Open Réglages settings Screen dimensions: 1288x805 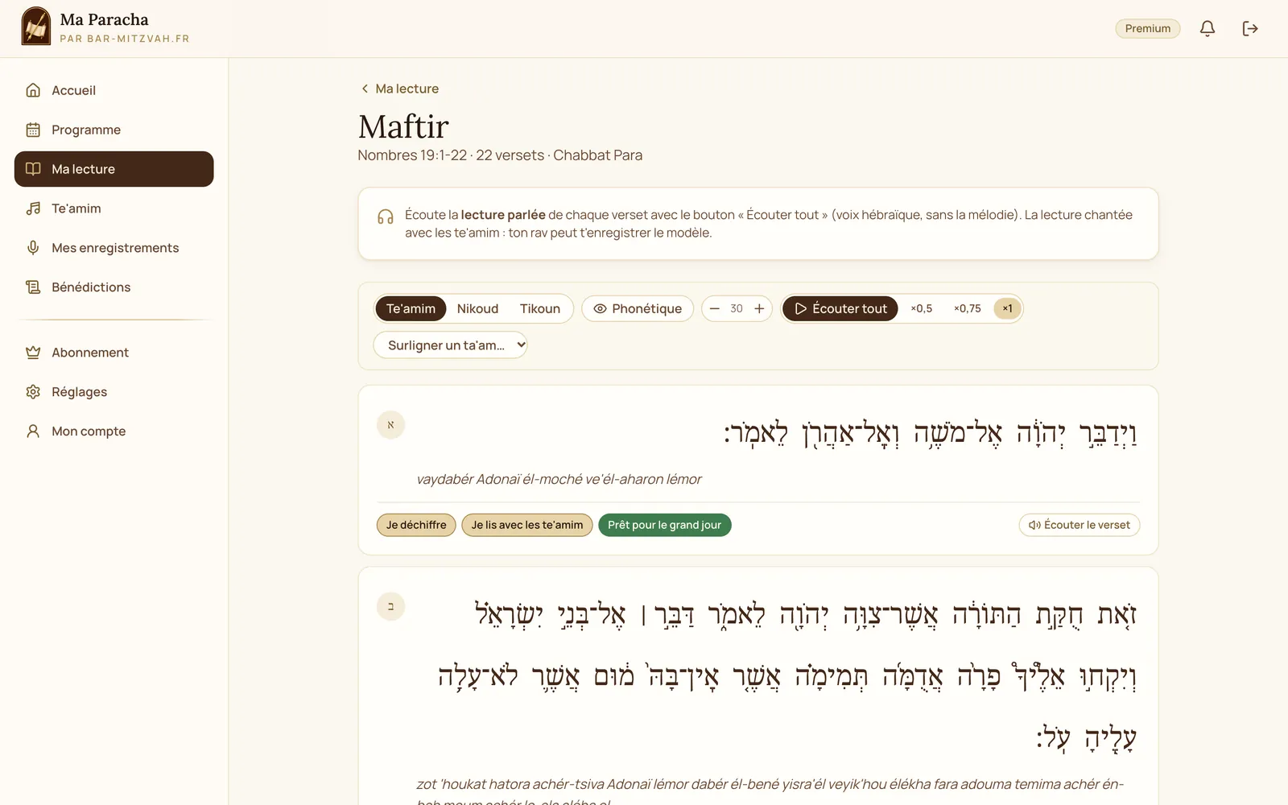coord(114,392)
